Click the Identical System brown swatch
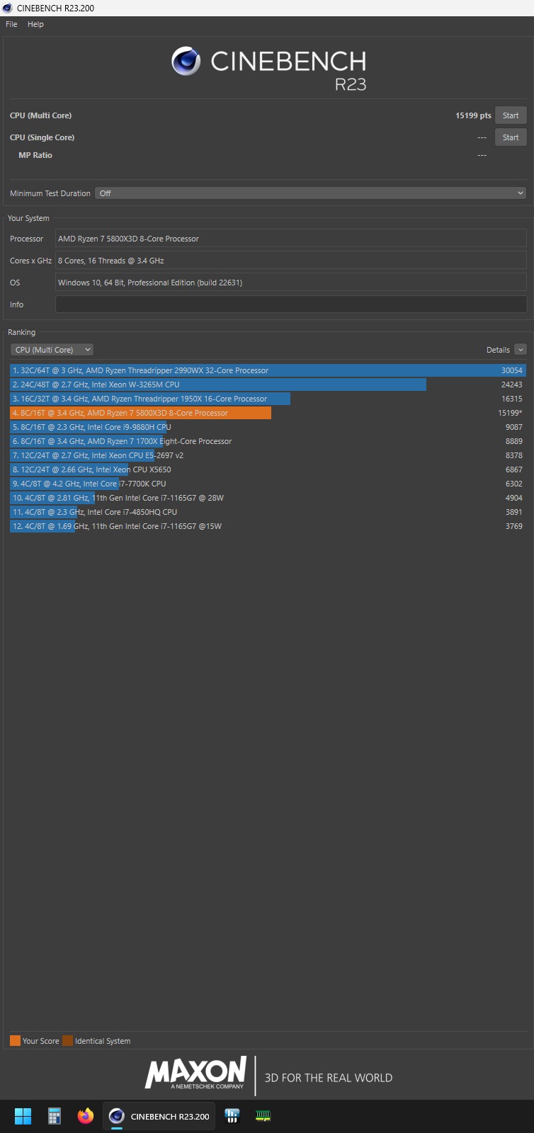Image resolution: width=534 pixels, height=1133 pixels. (67, 1041)
